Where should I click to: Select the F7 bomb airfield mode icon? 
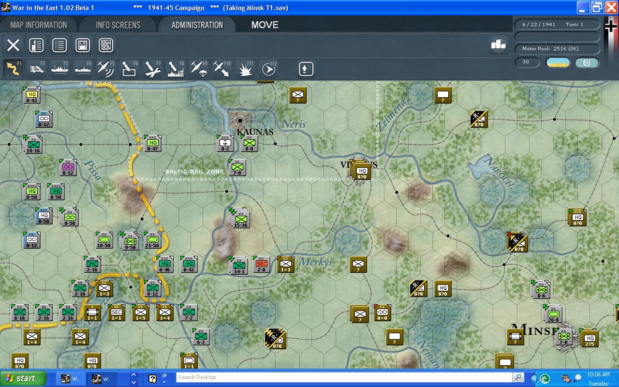[152, 69]
